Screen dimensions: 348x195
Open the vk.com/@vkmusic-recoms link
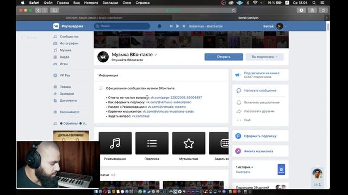coord(167,107)
